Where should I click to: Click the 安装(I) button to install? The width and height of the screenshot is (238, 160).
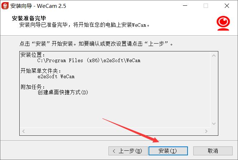[168, 151]
